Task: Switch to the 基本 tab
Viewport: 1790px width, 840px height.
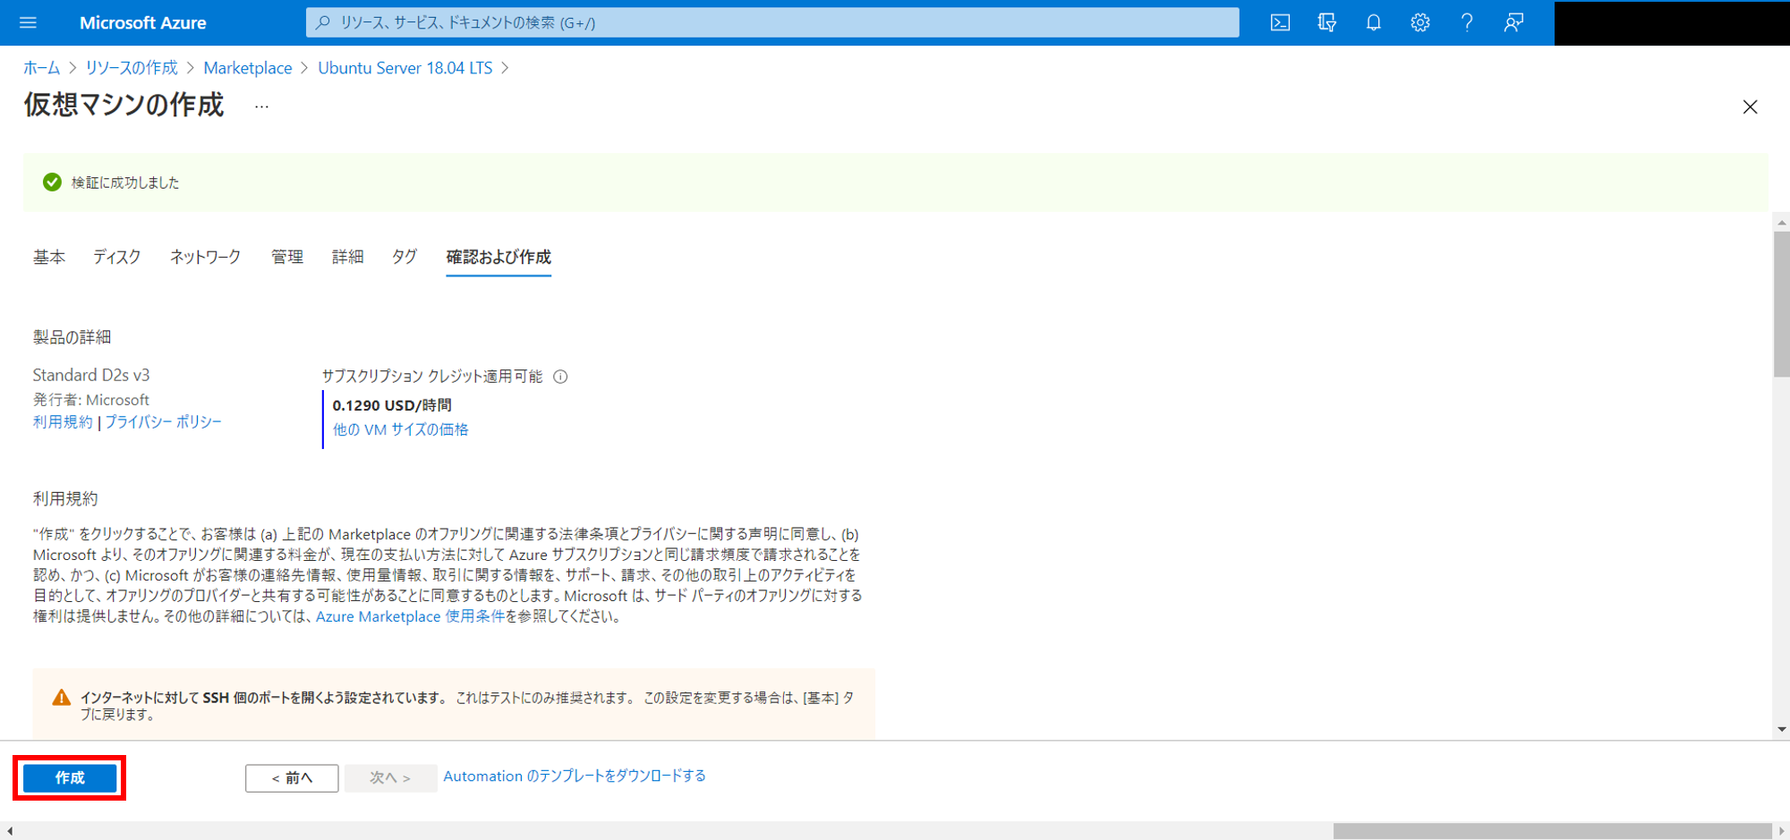Action: tap(49, 257)
